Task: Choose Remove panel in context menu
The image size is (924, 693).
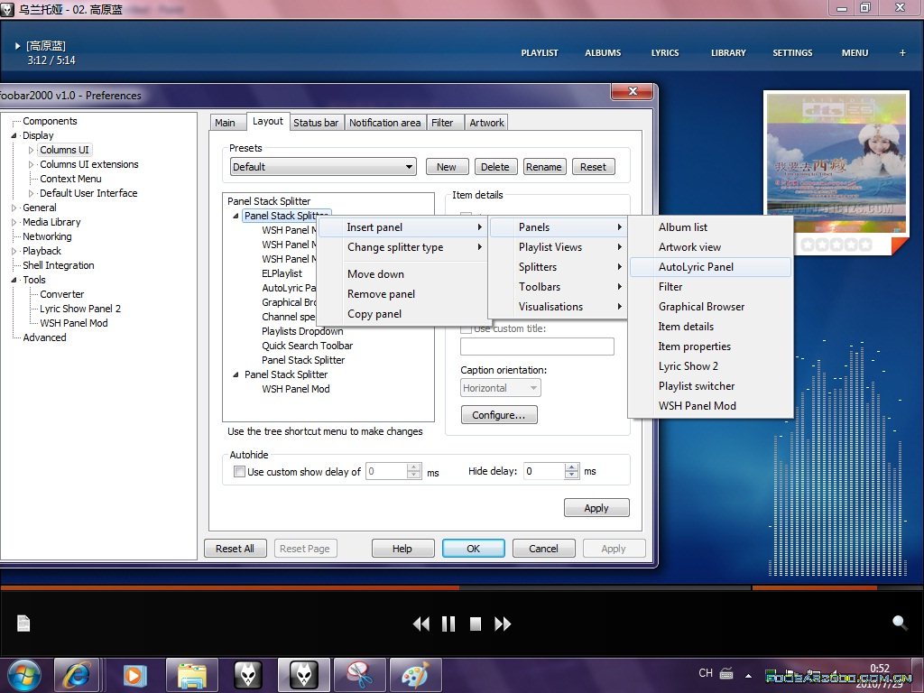Action: (381, 294)
